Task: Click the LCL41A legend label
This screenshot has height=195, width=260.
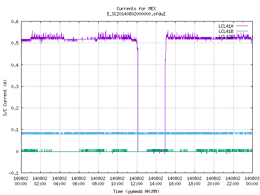Action: click(226, 26)
